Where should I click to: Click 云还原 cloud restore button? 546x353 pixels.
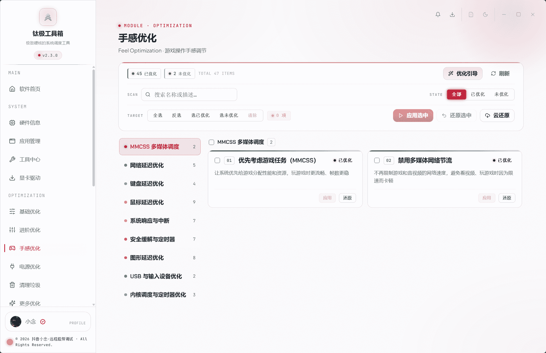[x=497, y=116]
